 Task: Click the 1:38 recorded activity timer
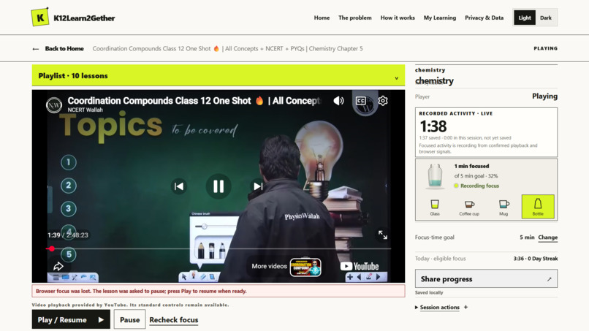point(433,126)
